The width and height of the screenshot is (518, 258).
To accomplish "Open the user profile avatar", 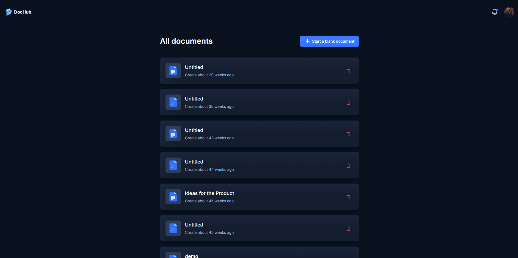I will tap(509, 12).
